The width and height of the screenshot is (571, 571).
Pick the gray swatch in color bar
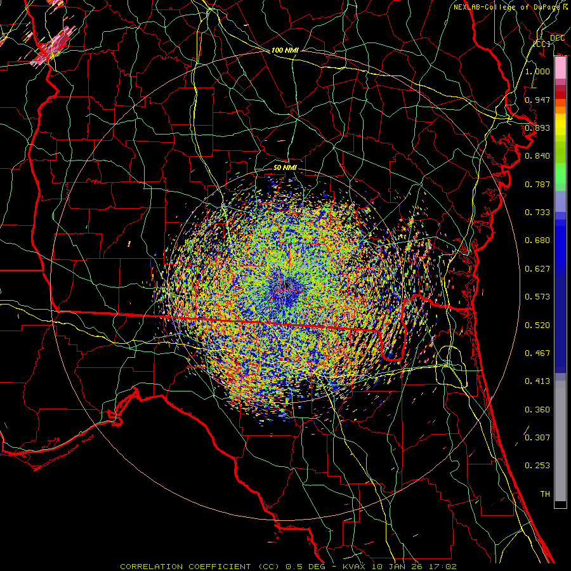pyautogui.click(x=560, y=441)
